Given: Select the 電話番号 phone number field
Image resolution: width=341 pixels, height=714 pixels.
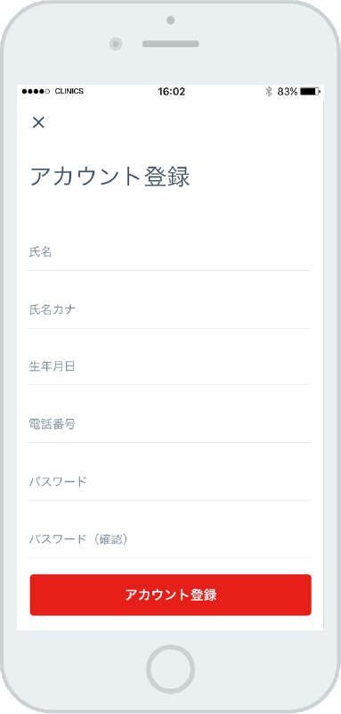Looking at the screenshot, I should (169, 424).
